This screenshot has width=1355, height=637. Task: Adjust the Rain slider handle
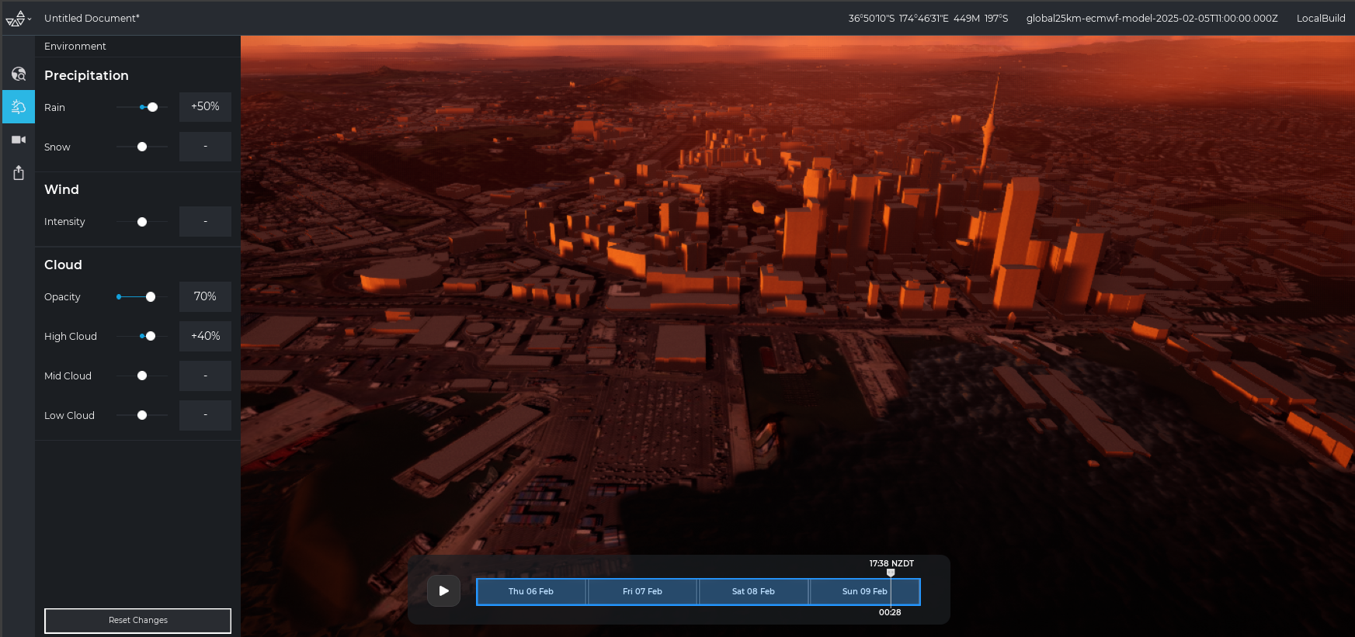coord(152,107)
